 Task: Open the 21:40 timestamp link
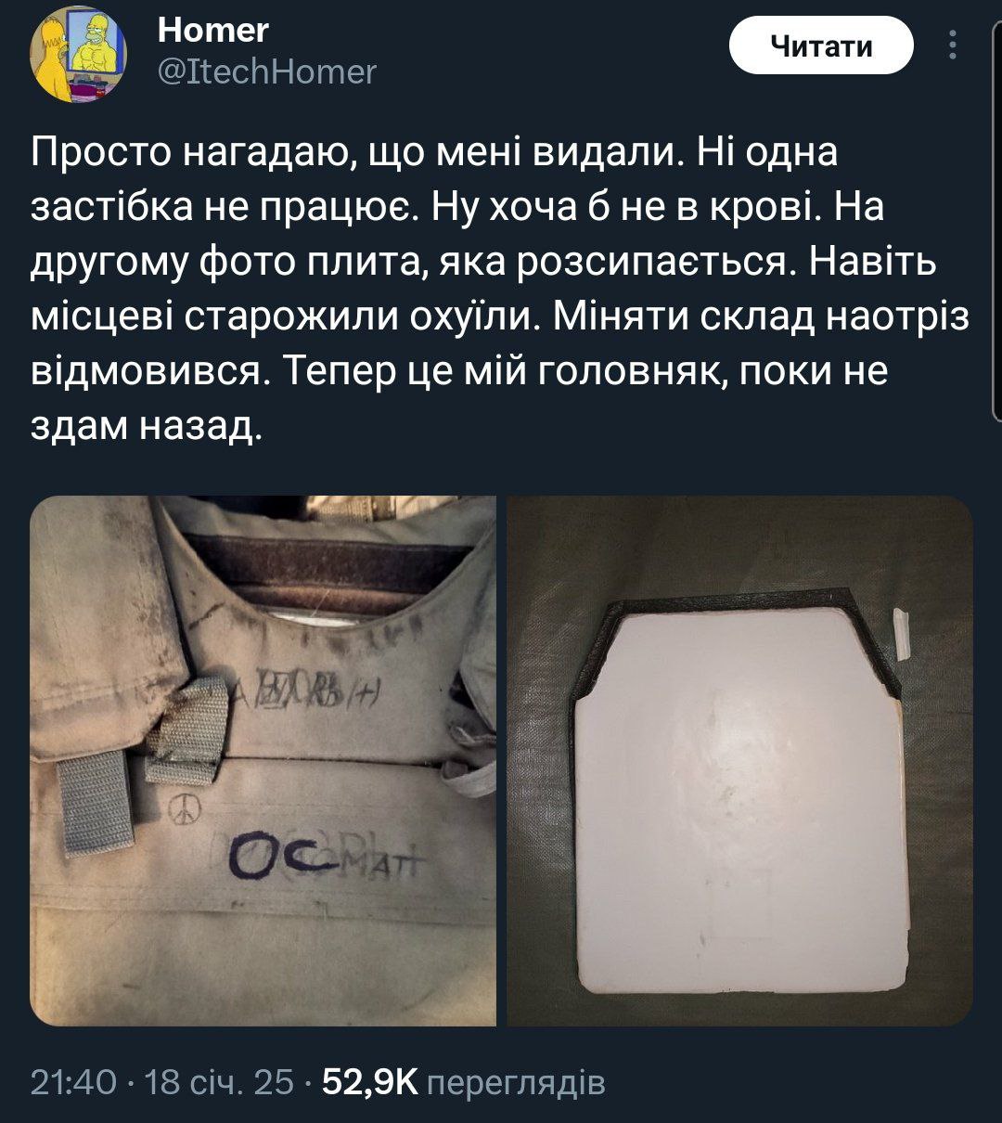[x=74, y=1082]
